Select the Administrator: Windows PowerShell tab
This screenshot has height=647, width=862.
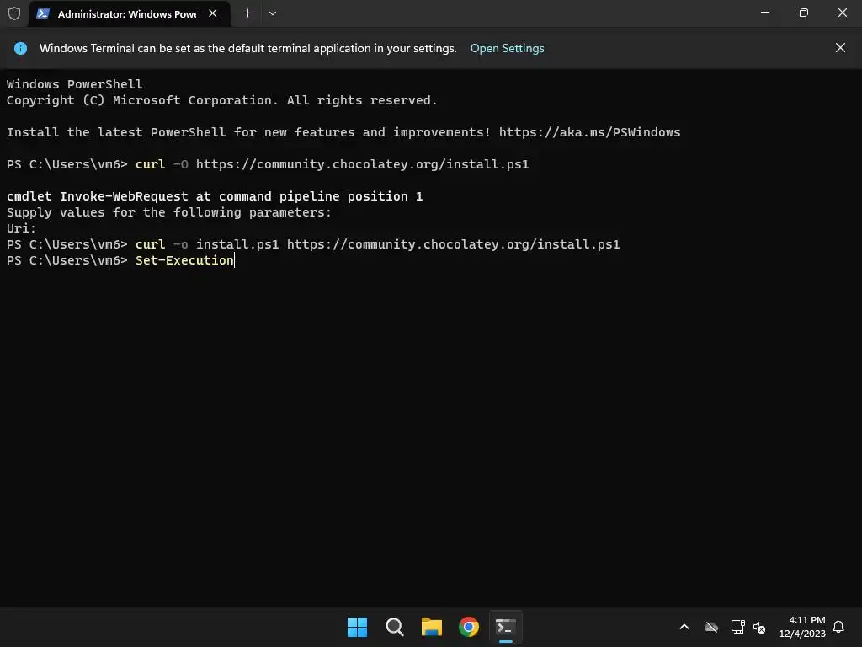[x=130, y=13]
